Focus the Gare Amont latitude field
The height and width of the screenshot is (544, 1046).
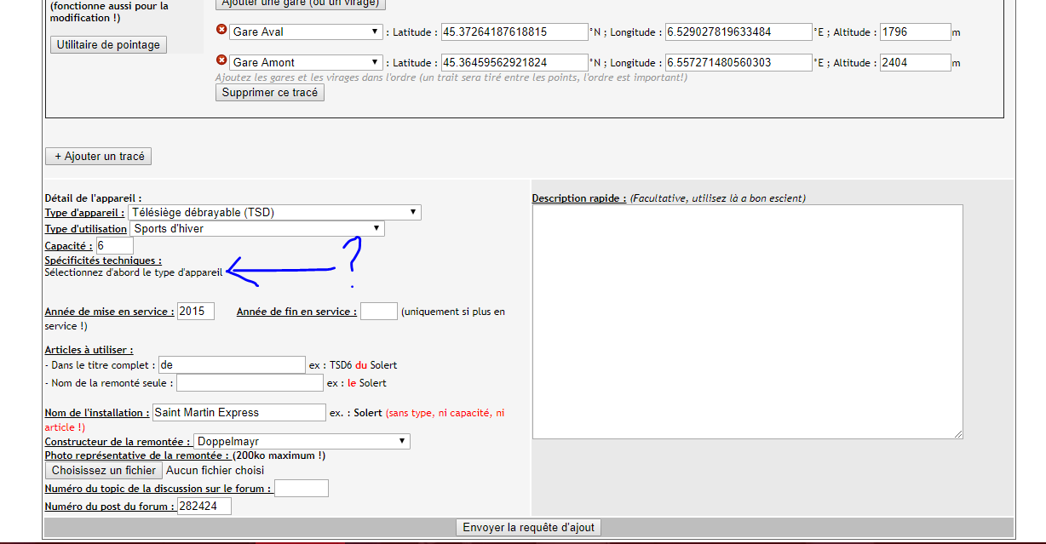514,63
